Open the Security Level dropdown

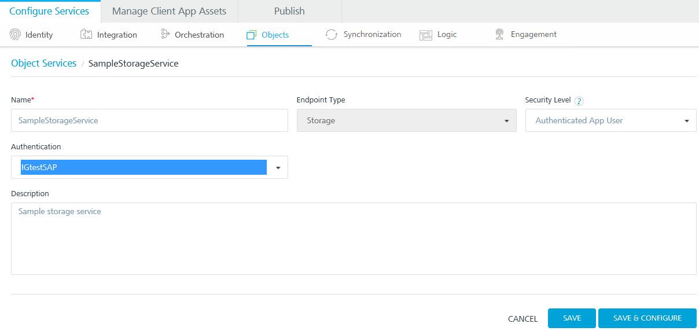[611, 120]
